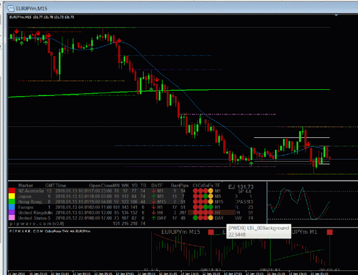Click the EURJPYm M15 mini chart label

181,232
